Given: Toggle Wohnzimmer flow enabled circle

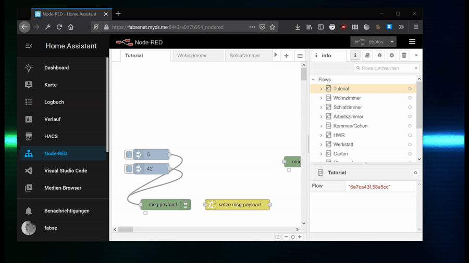Looking at the screenshot, I should 410,98.
